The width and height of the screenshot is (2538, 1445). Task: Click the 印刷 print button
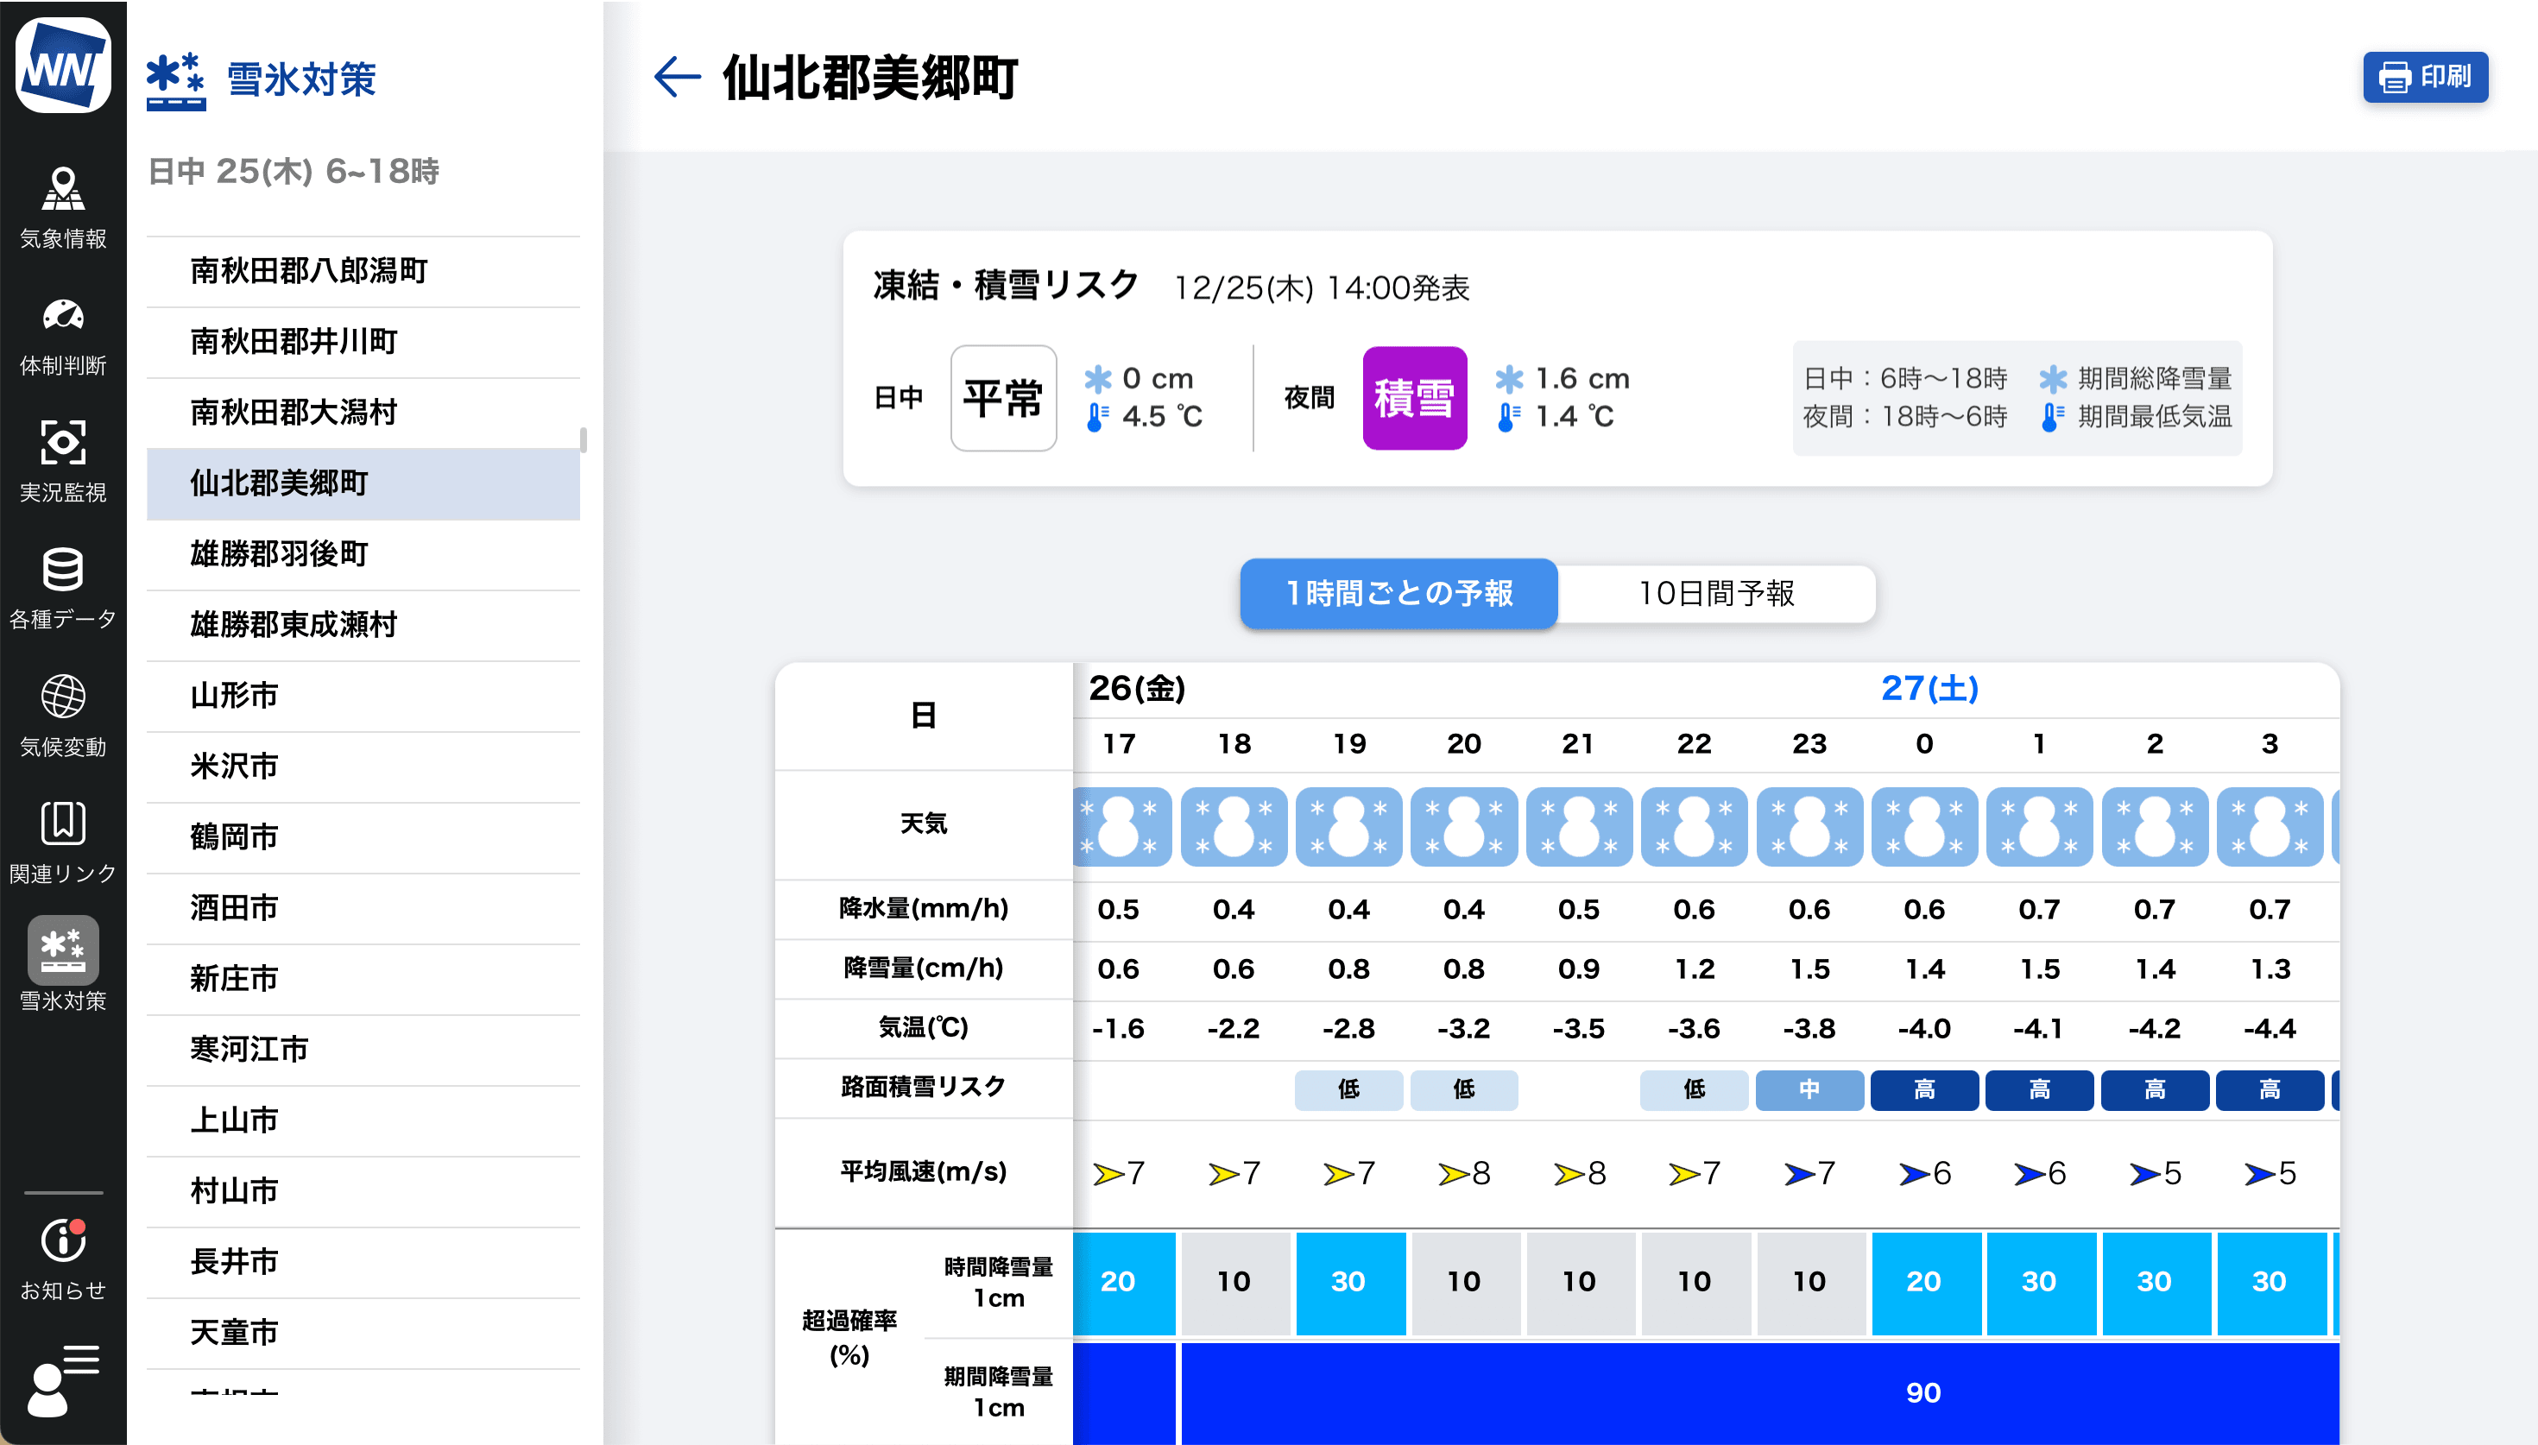coord(2424,78)
